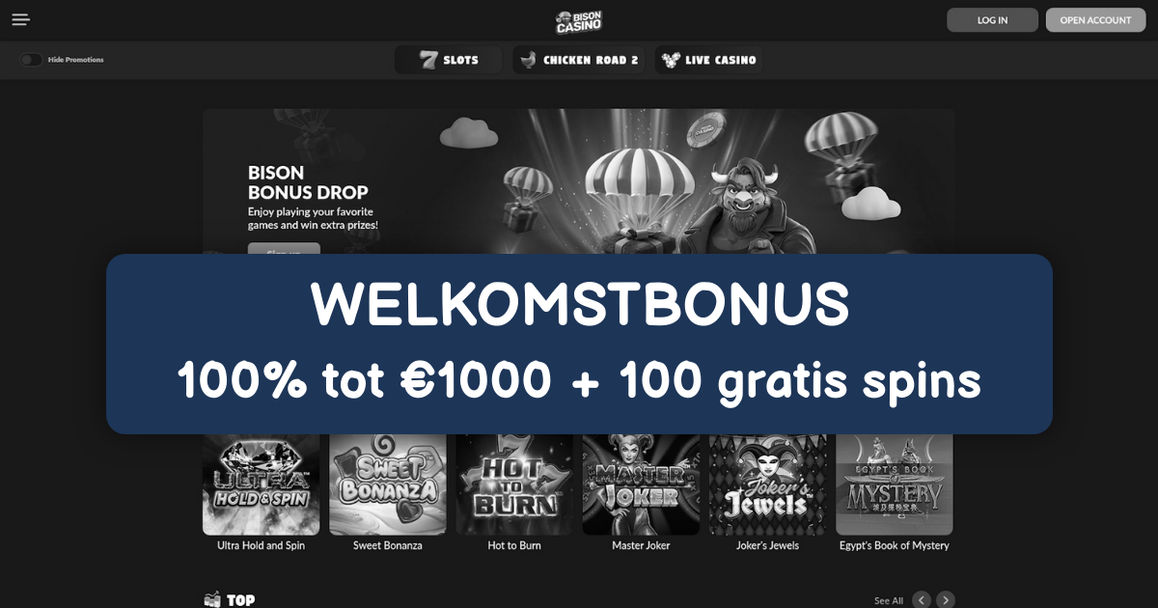Toggle the Hide Promotions switch
Viewport: 1158px width, 608px height.
pyautogui.click(x=32, y=60)
